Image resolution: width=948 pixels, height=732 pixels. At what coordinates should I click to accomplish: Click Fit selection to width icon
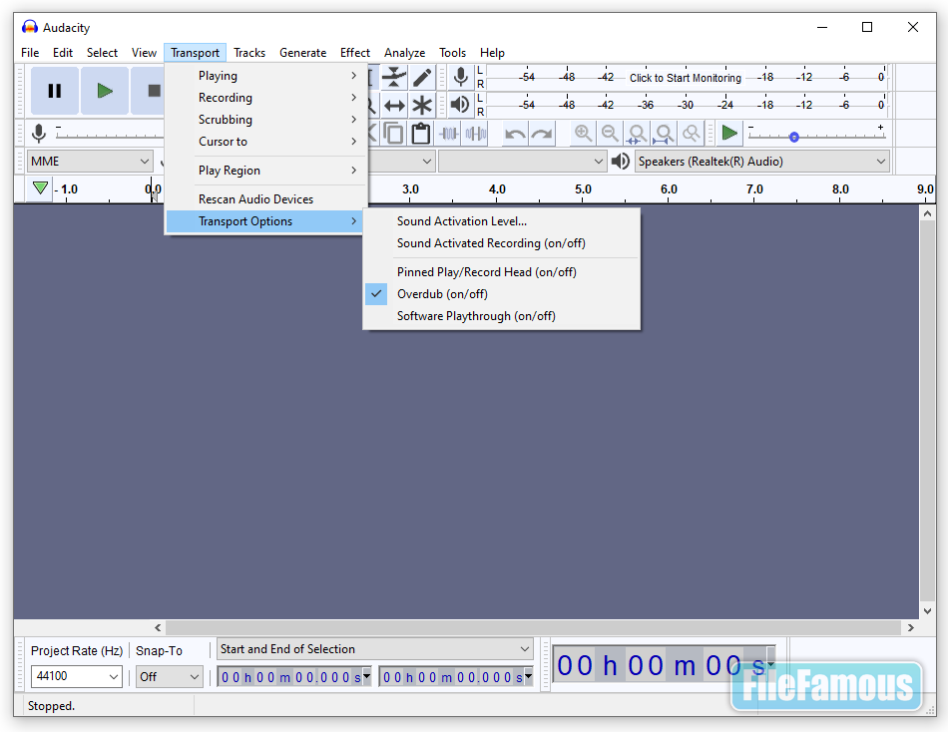(637, 133)
